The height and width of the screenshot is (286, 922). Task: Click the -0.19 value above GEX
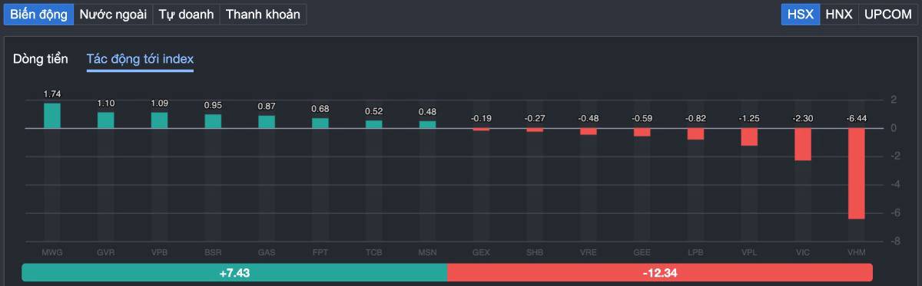[x=481, y=118]
